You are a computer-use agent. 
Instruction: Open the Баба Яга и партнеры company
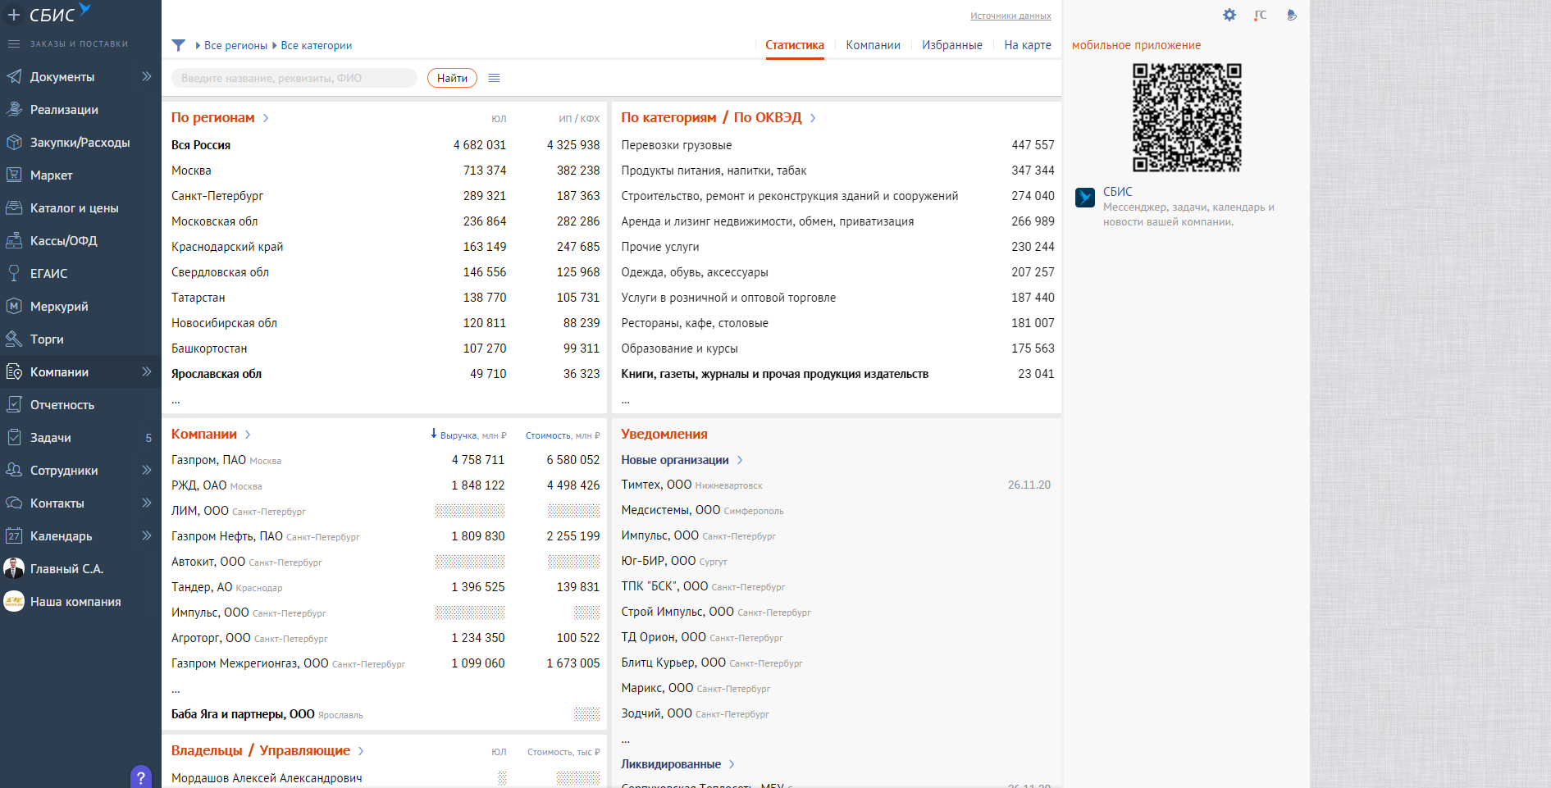pyautogui.click(x=243, y=714)
